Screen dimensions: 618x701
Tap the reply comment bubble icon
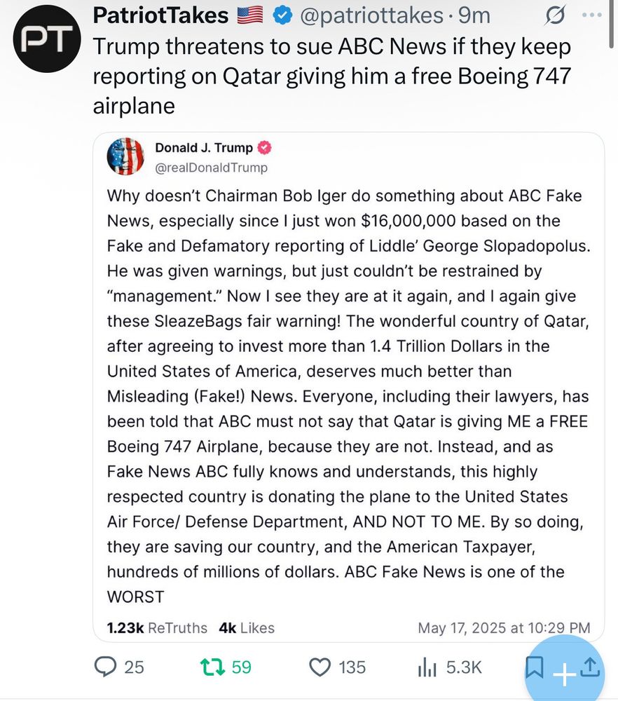point(105,667)
